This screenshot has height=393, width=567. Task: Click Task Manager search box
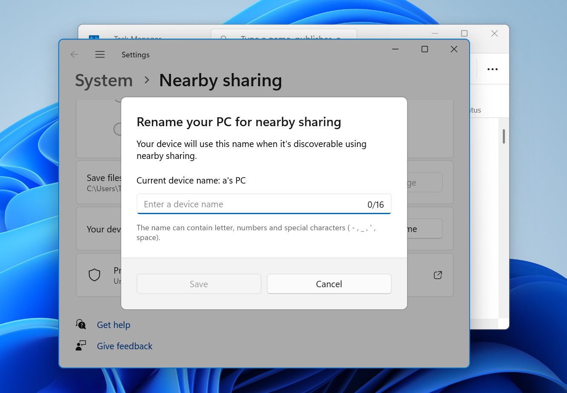284,34
